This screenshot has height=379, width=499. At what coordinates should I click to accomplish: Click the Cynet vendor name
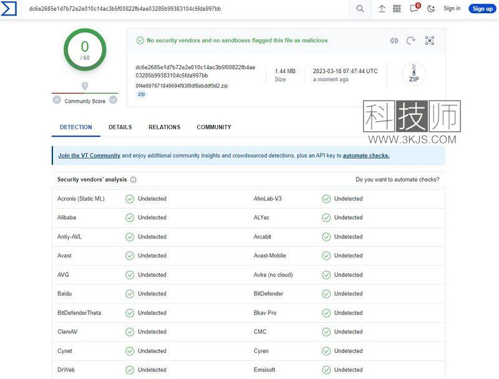[x=65, y=351]
